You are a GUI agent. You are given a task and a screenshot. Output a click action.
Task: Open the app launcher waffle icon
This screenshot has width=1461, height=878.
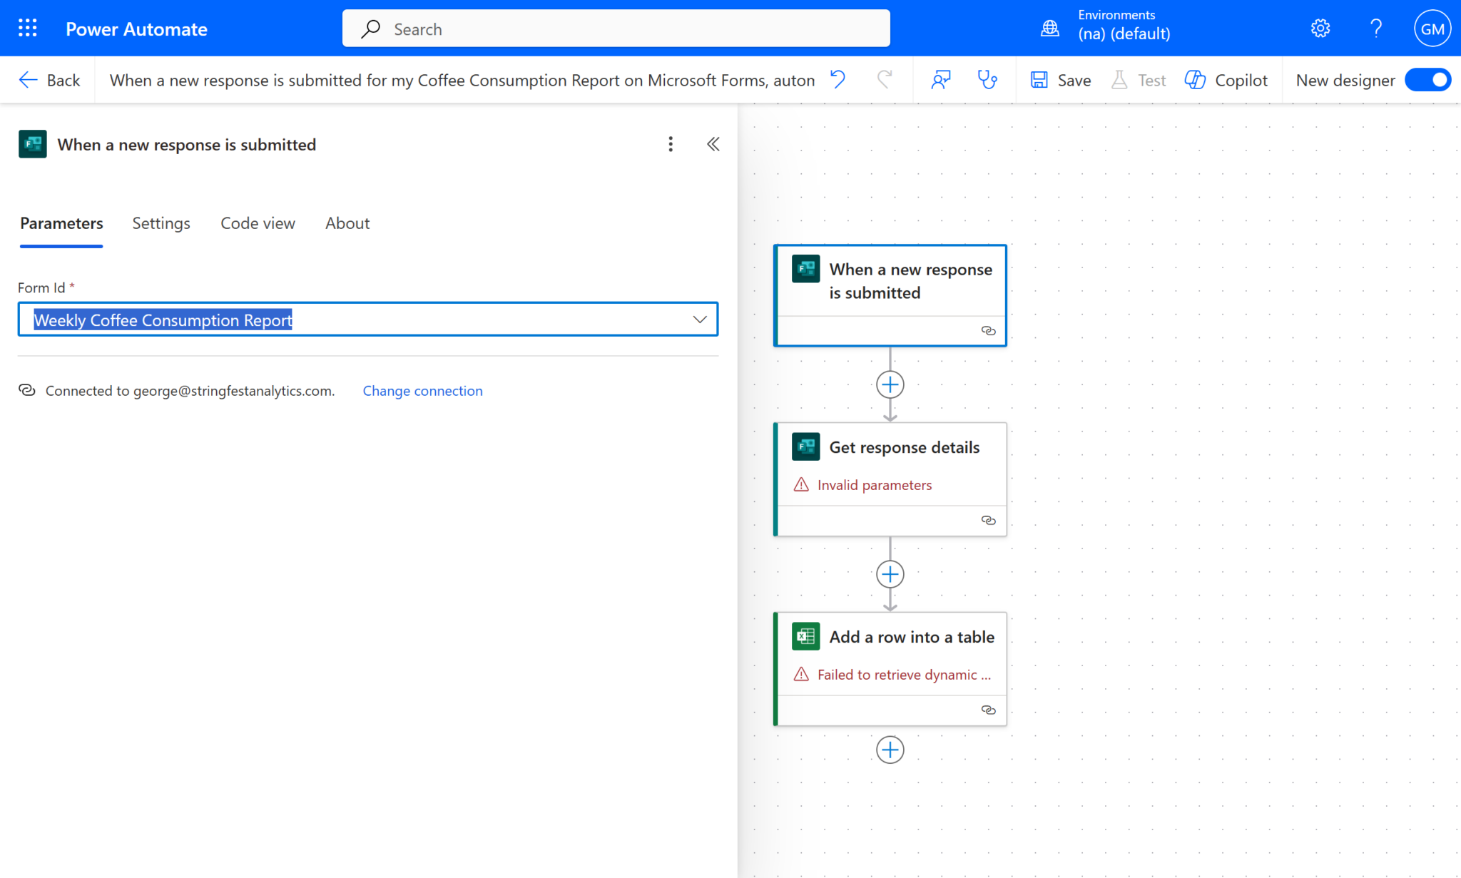pos(27,29)
